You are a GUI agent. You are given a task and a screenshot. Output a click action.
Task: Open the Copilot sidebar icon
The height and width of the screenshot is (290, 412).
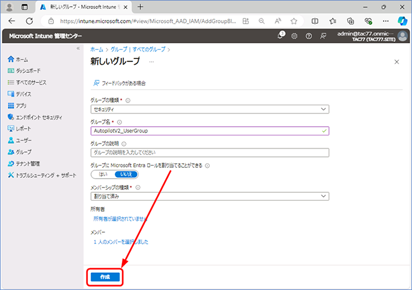click(x=402, y=21)
